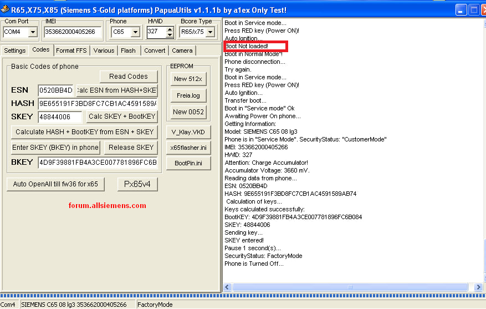The width and height of the screenshot is (486, 309).
Task: Open the Format FFS tab
Action: 71,50
